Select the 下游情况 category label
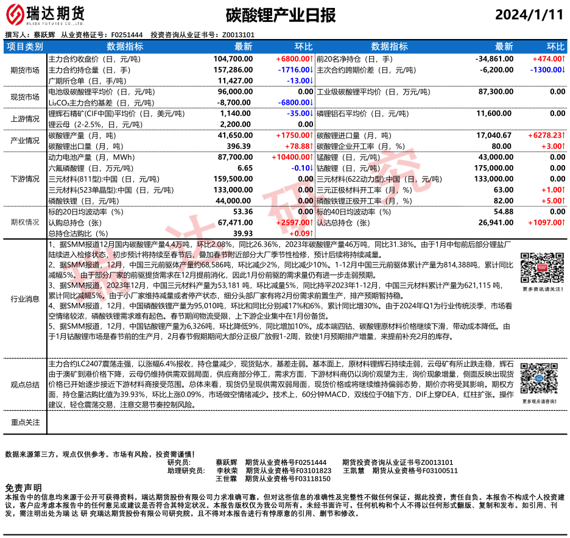Viewport: 570px width, 538px height. click(x=25, y=179)
